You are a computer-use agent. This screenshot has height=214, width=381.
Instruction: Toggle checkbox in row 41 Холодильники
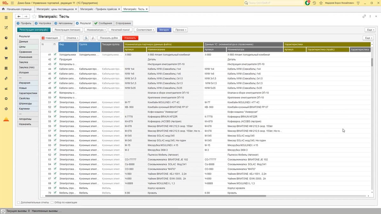pos(55,55)
